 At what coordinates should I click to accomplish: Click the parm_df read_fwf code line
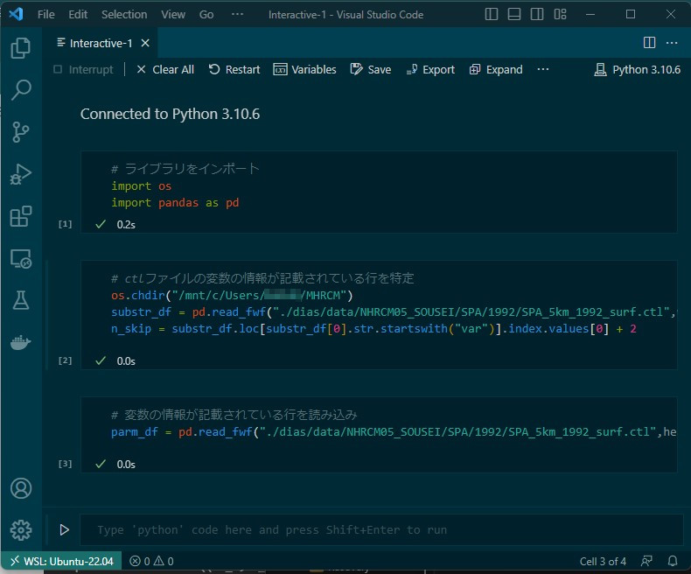coord(394,432)
